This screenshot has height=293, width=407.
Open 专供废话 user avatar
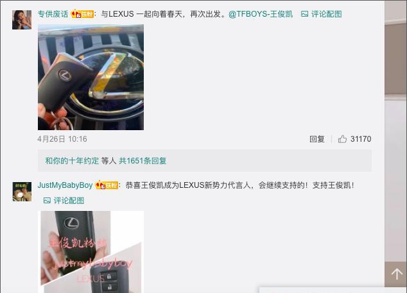click(x=22, y=20)
